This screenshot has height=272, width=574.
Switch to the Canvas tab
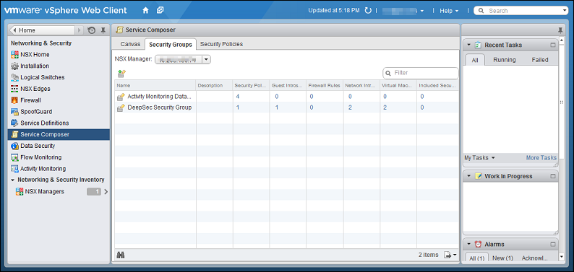pyautogui.click(x=130, y=44)
